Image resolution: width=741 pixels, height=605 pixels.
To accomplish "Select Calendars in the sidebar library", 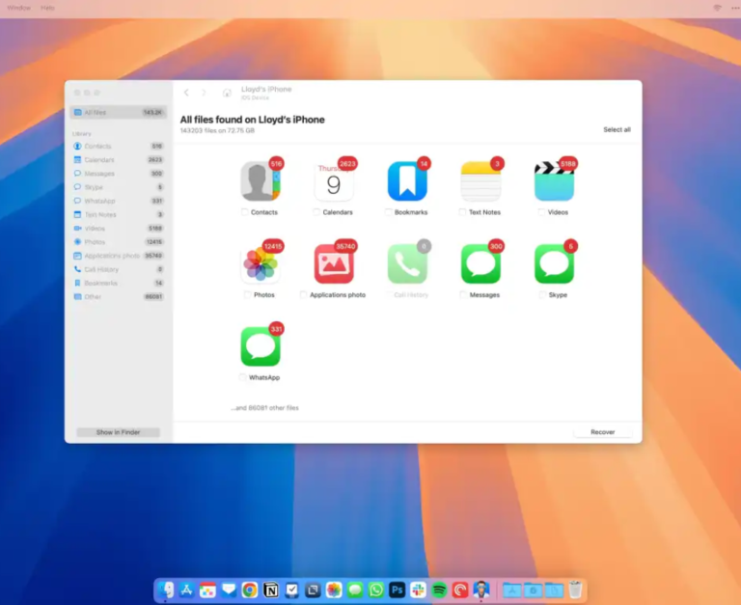I will click(118, 160).
